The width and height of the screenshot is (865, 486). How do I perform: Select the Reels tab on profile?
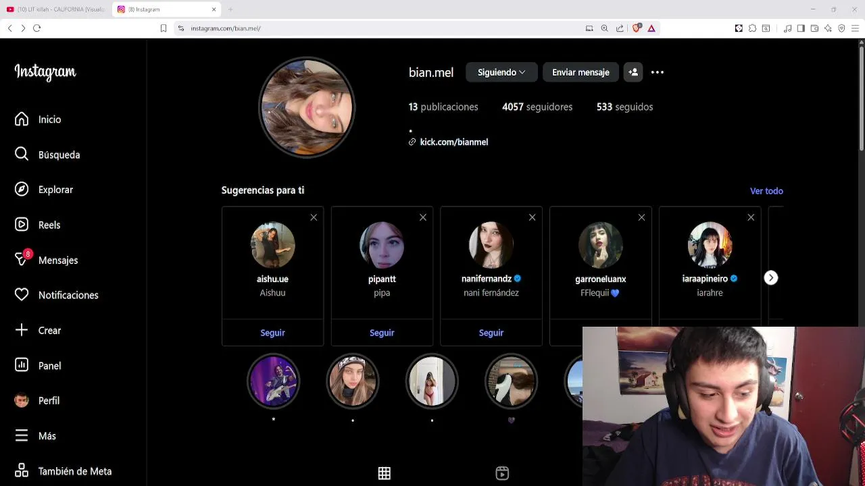click(502, 473)
